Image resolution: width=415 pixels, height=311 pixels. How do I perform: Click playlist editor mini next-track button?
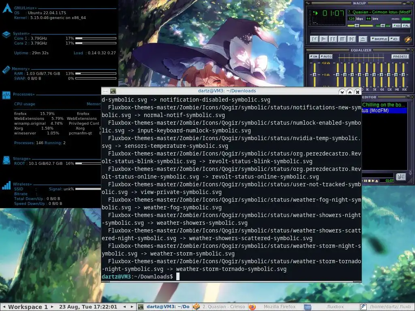pos(373,181)
